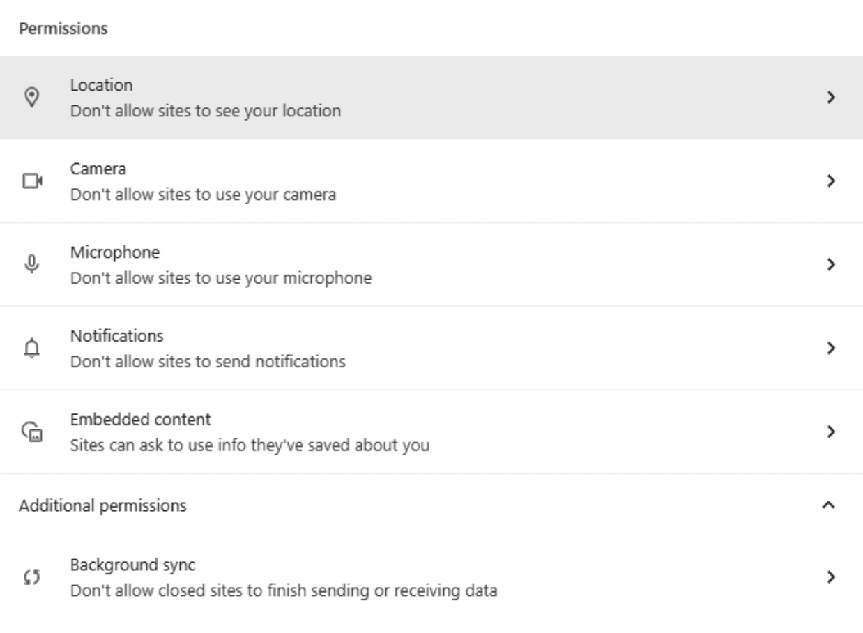Click "Don't allow sites to send notifications"
The image size is (863, 633).
[x=208, y=362]
